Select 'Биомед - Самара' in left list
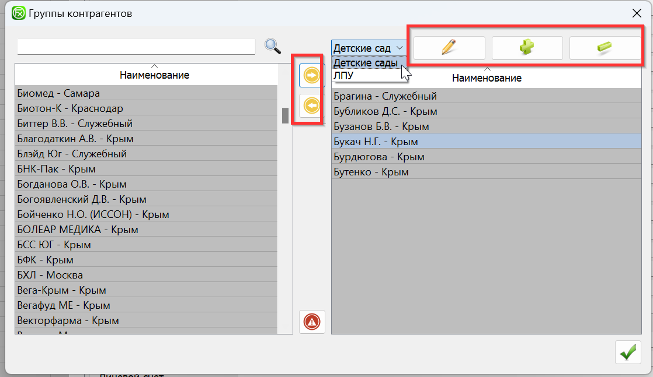 pyautogui.click(x=58, y=93)
